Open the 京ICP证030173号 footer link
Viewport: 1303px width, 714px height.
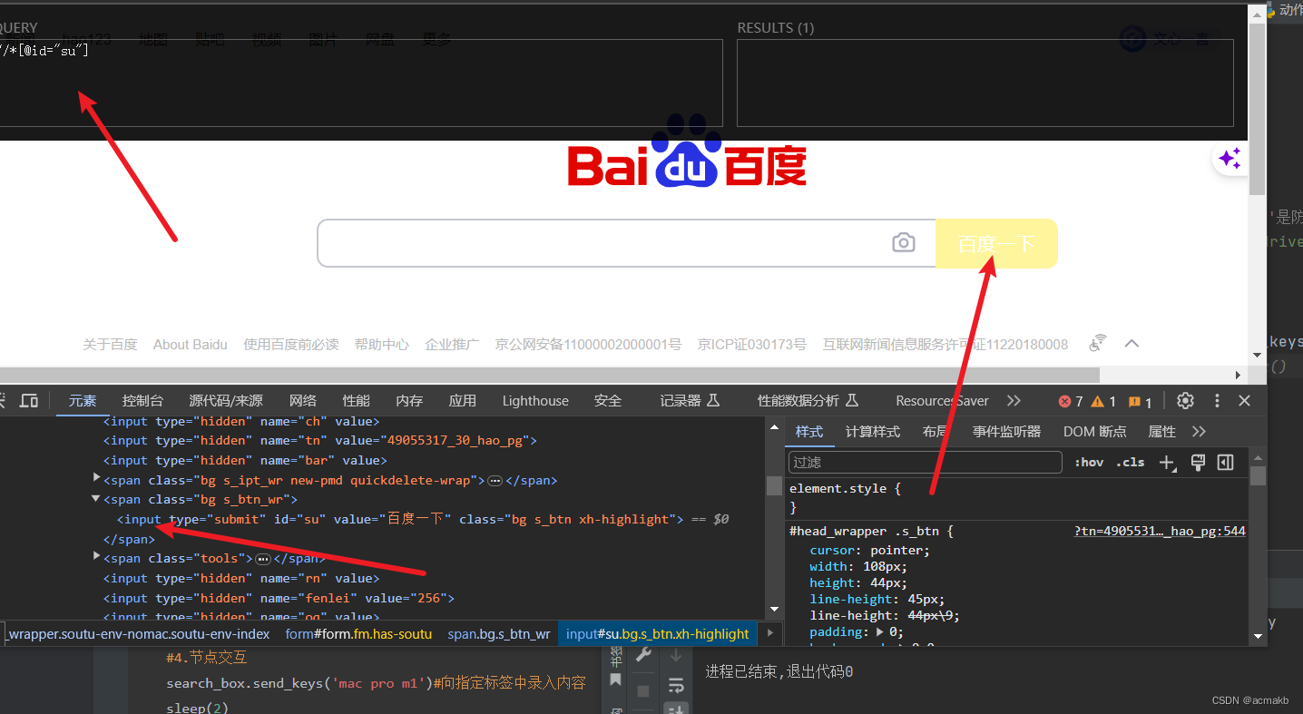click(x=751, y=345)
